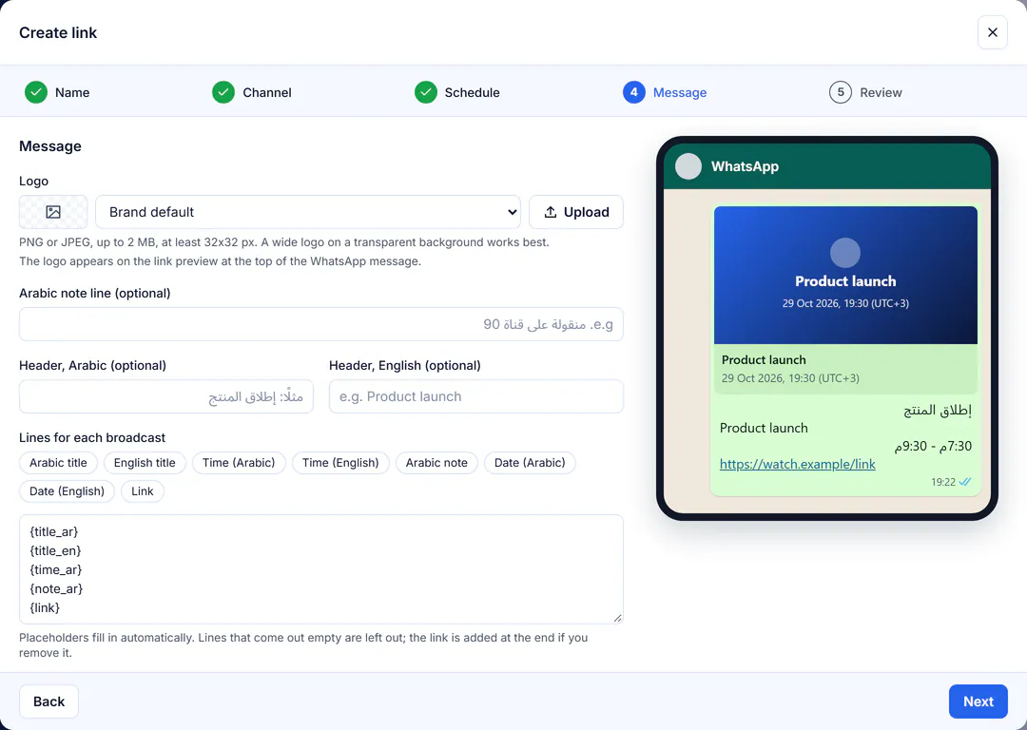Click the Arabic title line in preview message
Viewport: 1027px width, 730px height.
938,411
